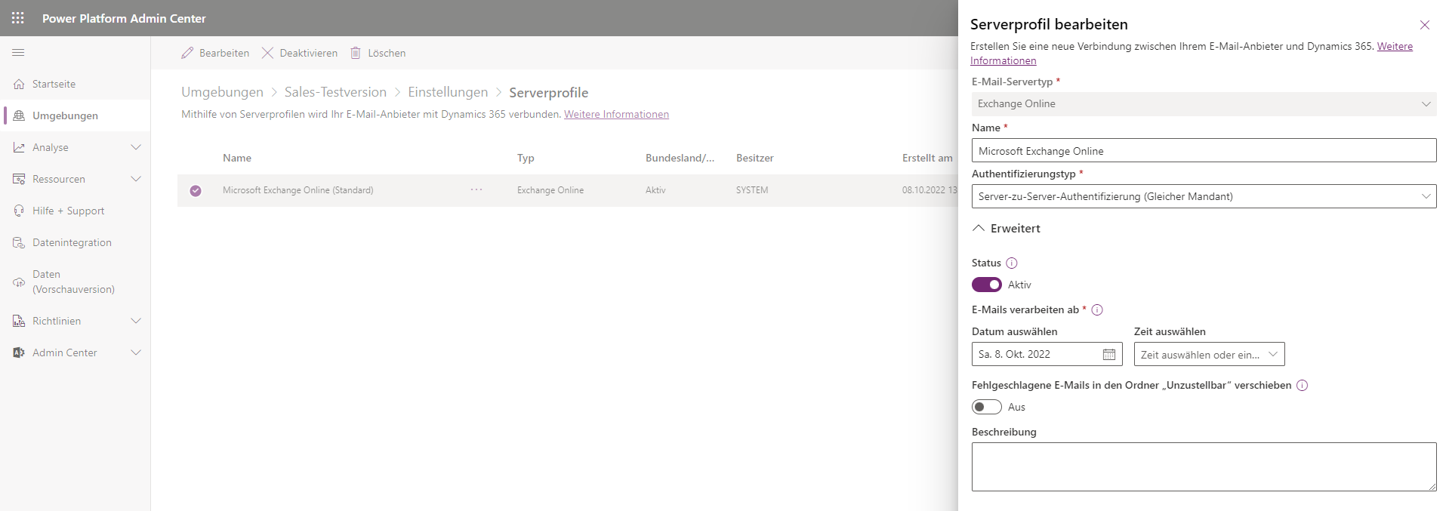Click into the Beschreibung text area

coord(1204,466)
